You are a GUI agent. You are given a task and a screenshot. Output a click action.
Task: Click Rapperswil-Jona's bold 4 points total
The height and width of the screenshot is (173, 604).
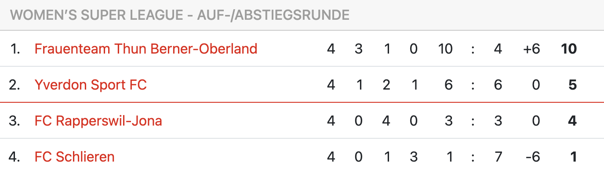coord(572,120)
